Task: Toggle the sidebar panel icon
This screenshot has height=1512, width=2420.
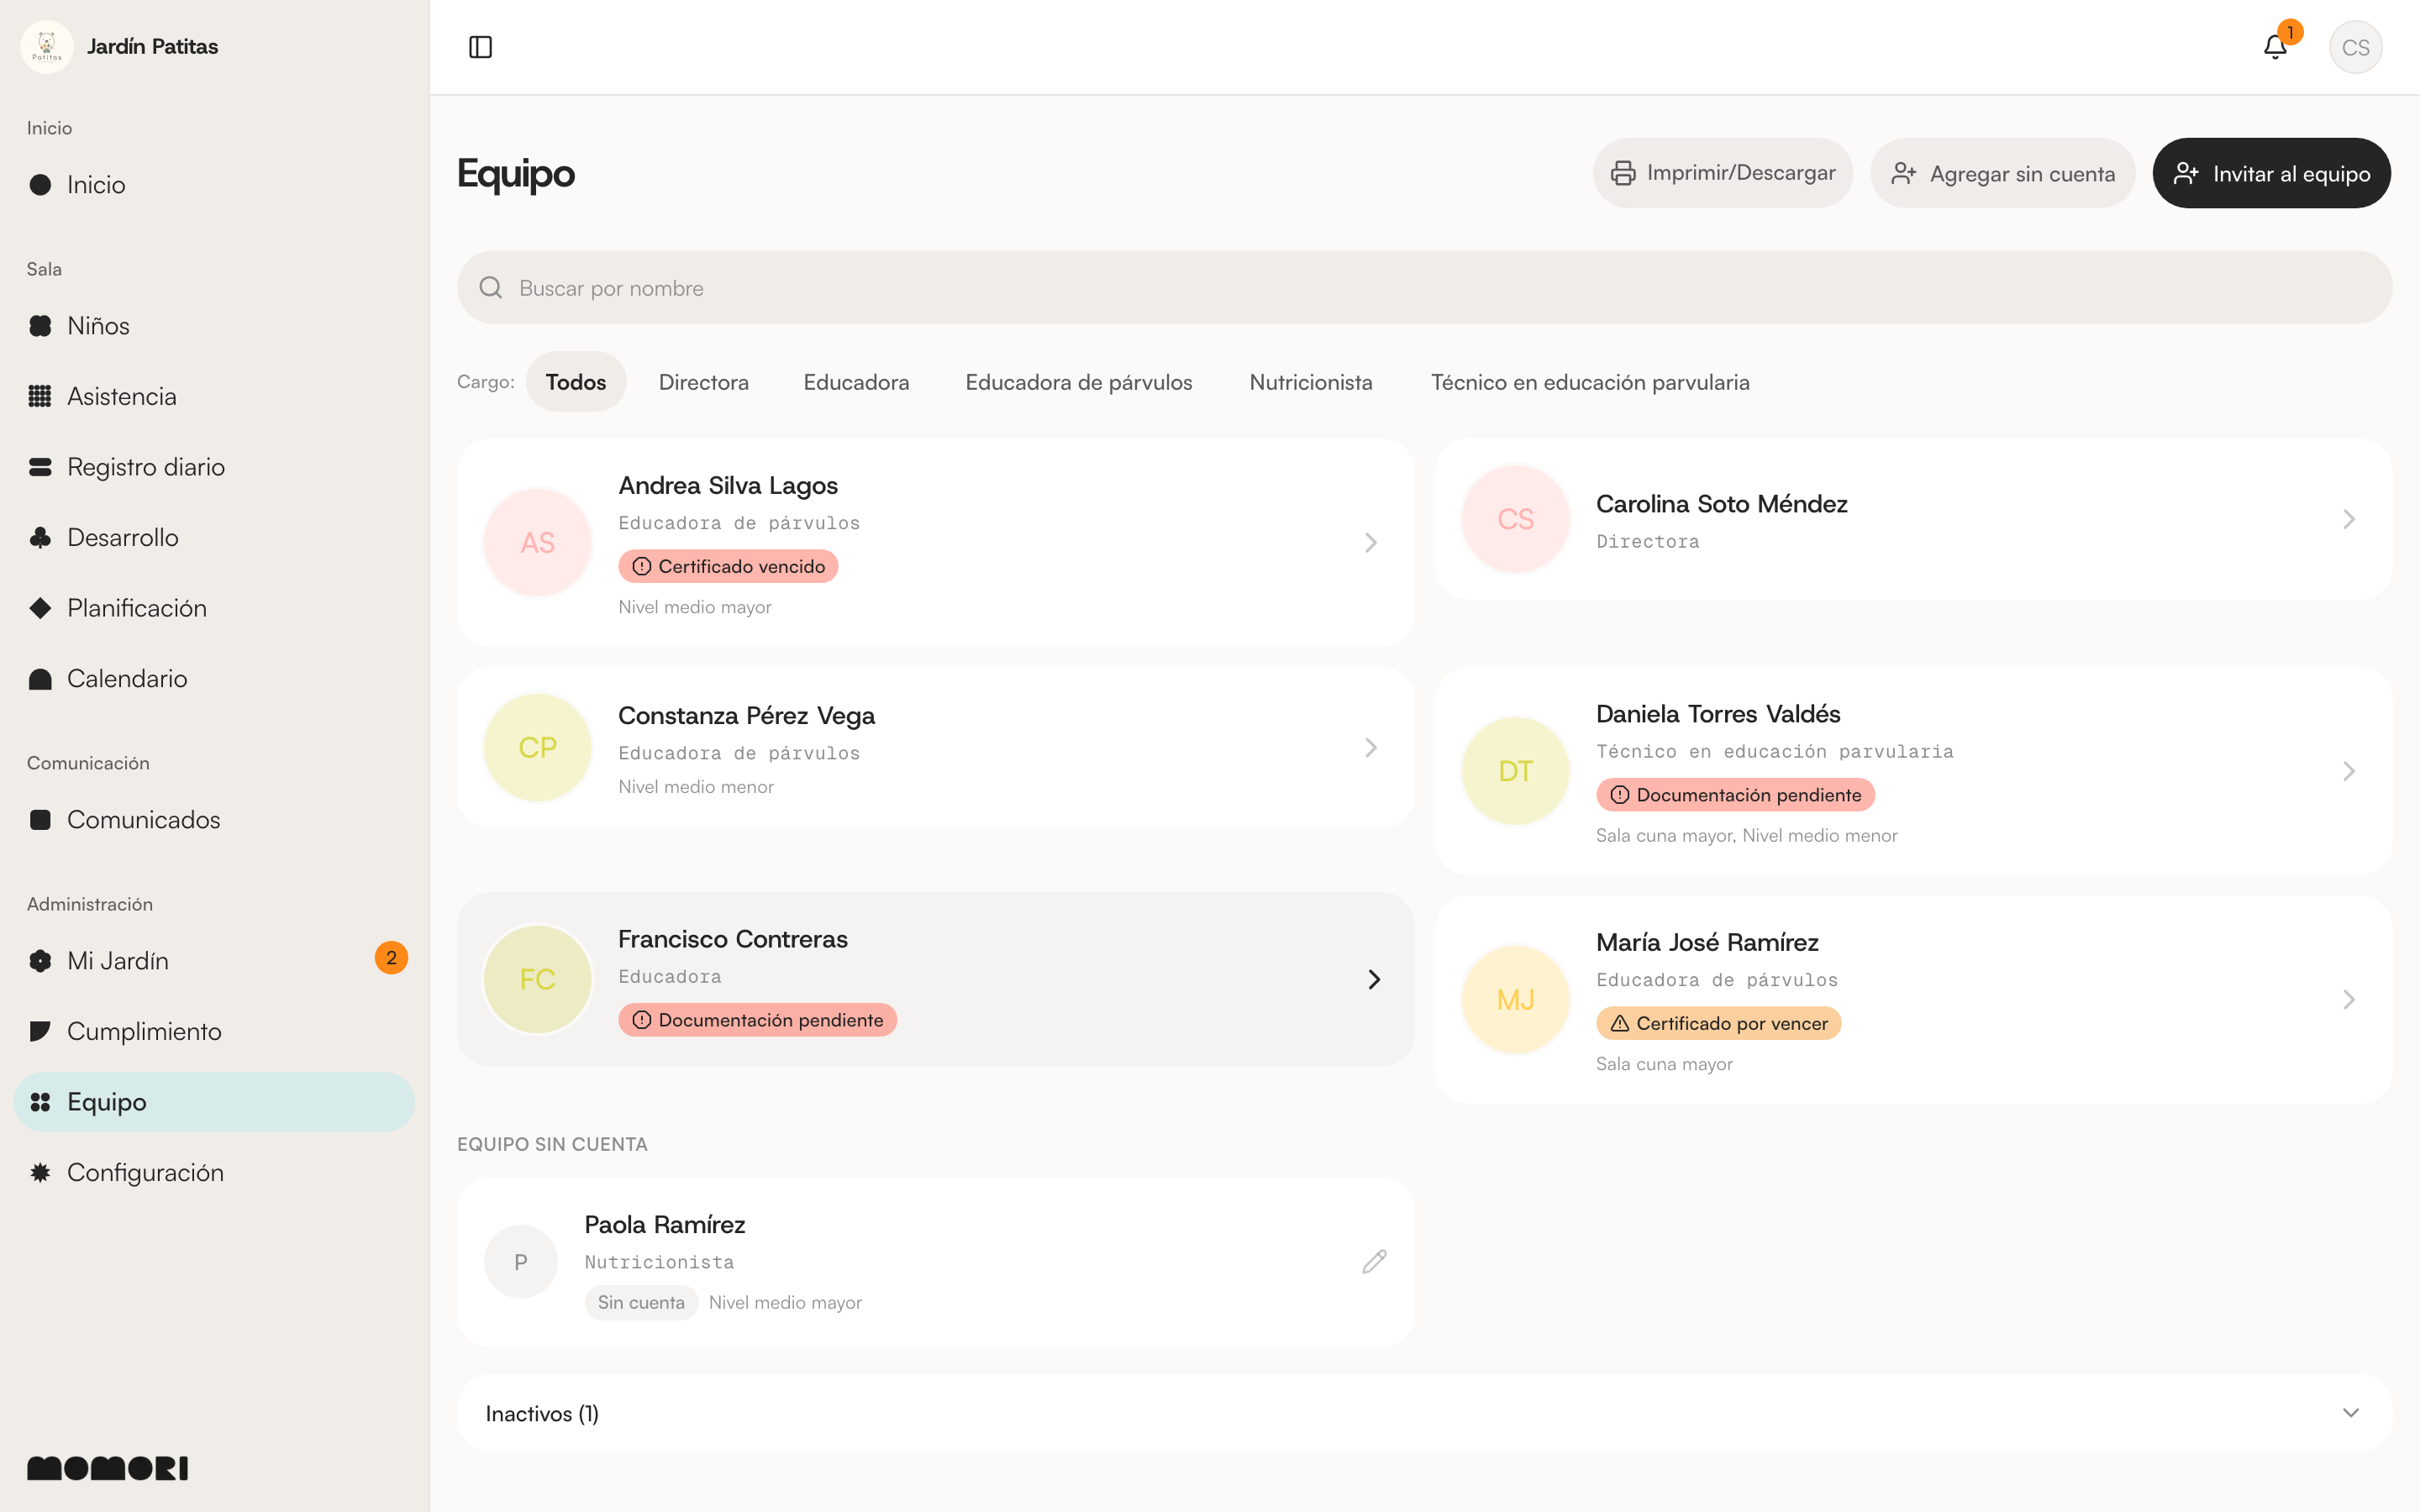Action: 480,47
